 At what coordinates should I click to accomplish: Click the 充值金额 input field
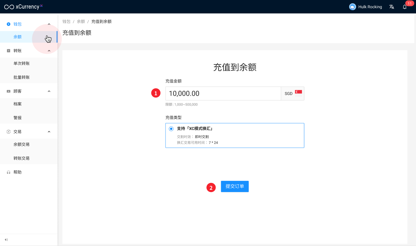pyautogui.click(x=223, y=93)
